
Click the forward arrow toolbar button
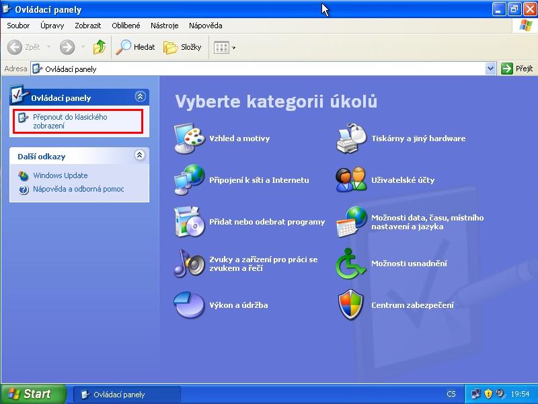[67, 47]
